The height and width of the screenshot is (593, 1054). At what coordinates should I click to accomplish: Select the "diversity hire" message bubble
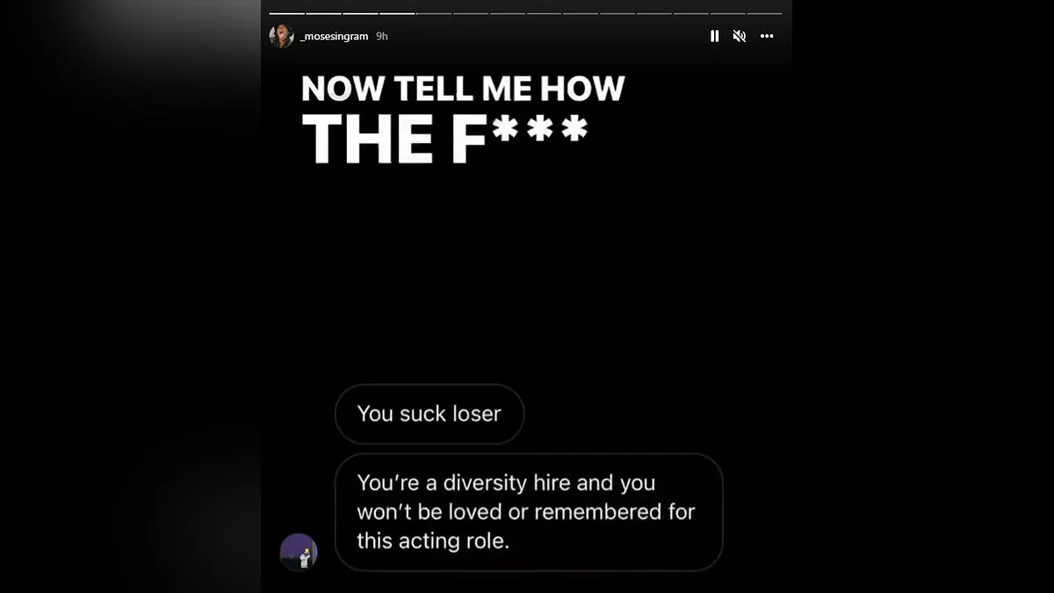tap(529, 512)
